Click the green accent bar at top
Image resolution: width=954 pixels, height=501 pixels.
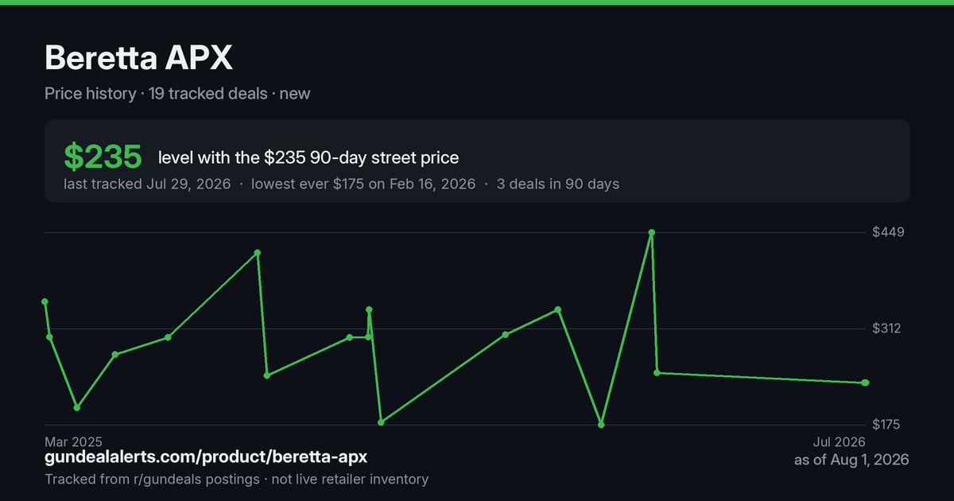coord(477,2)
